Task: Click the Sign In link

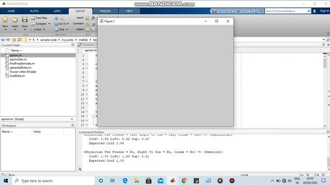Action: point(324,11)
